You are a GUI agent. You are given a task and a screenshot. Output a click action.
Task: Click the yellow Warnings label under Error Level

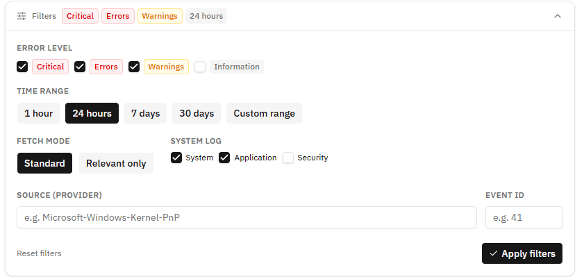(166, 67)
